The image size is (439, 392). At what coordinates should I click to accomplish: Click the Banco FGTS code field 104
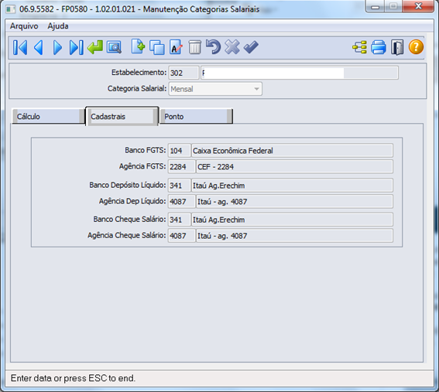180,151
